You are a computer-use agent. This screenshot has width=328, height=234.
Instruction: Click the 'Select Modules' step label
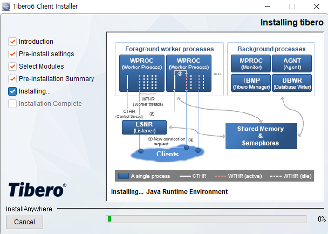42,66
